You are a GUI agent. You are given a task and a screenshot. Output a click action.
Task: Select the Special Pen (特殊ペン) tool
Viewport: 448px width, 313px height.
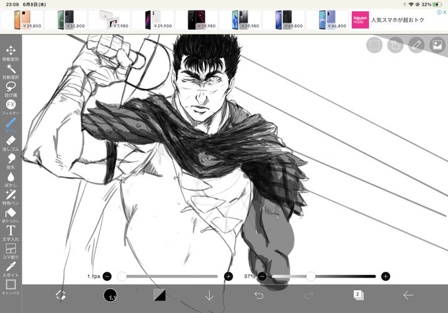click(x=11, y=197)
